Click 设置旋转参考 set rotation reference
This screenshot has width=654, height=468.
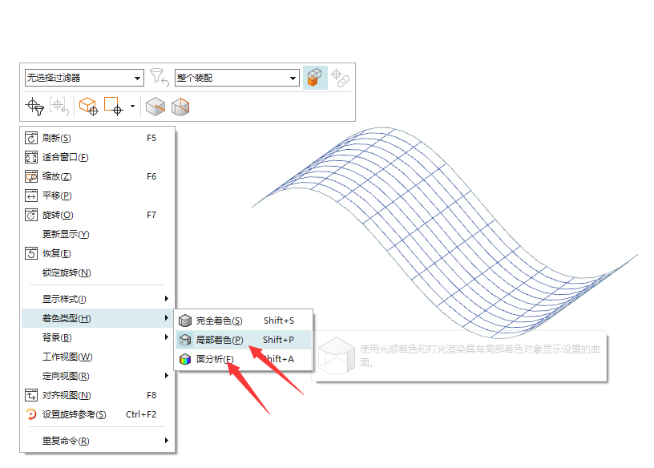[74, 414]
